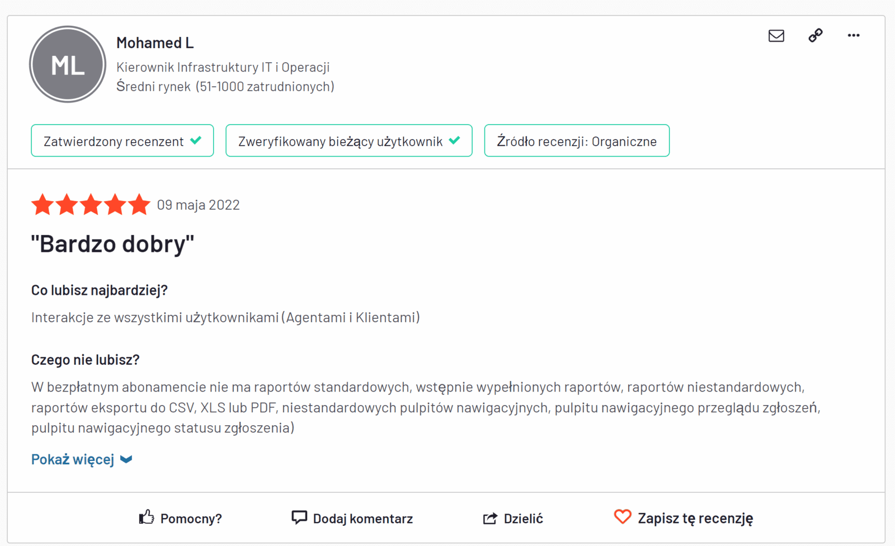Click the speech bubble comment icon
Viewport: 895px width, 546px height.
tap(299, 517)
